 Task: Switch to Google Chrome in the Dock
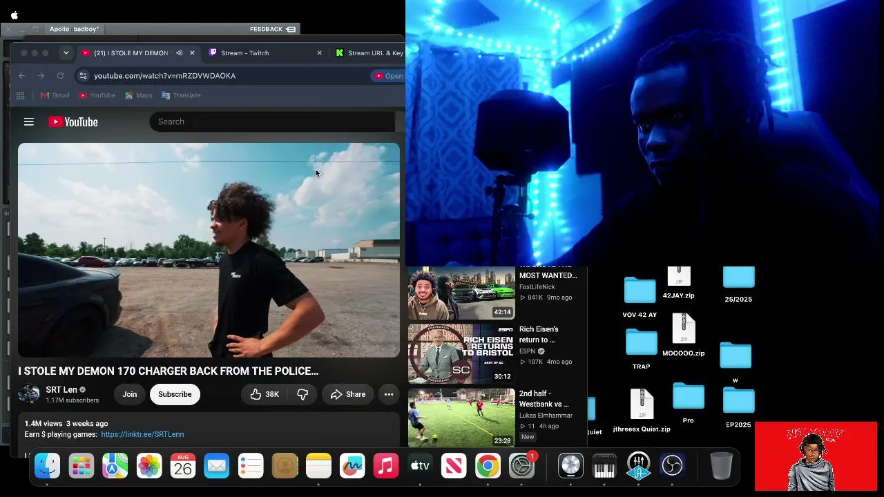coord(488,466)
